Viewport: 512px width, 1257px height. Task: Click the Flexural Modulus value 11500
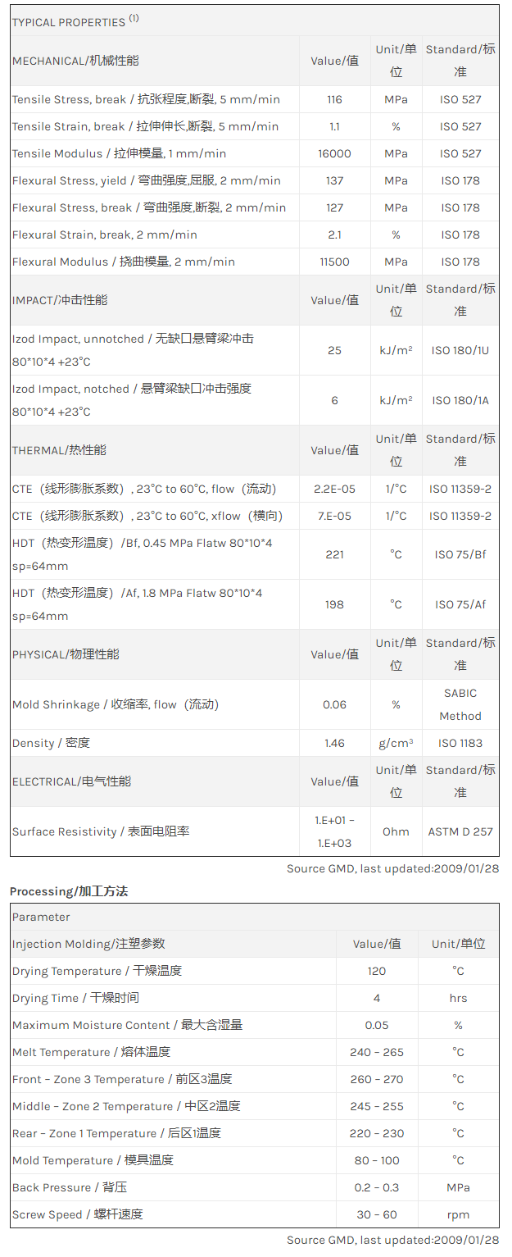pos(334,262)
